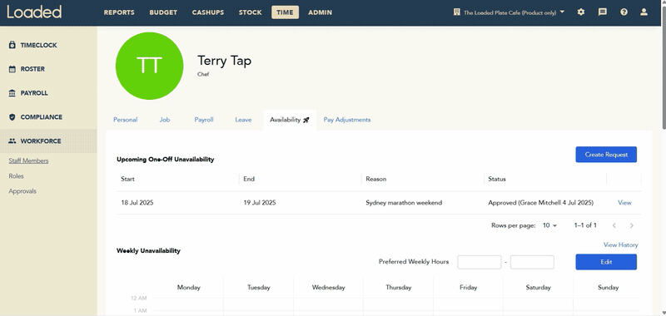Switch to the Pay Adjustments tab
This screenshot has height=316, width=666.
click(347, 120)
